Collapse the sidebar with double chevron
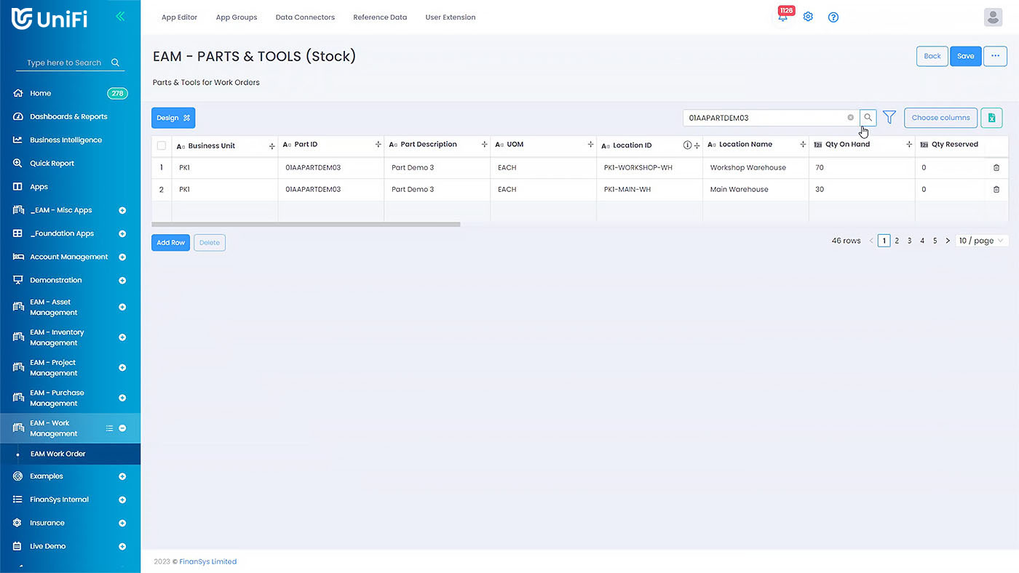Image resolution: width=1019 pixels, height=573 pixels. (120, 17)
